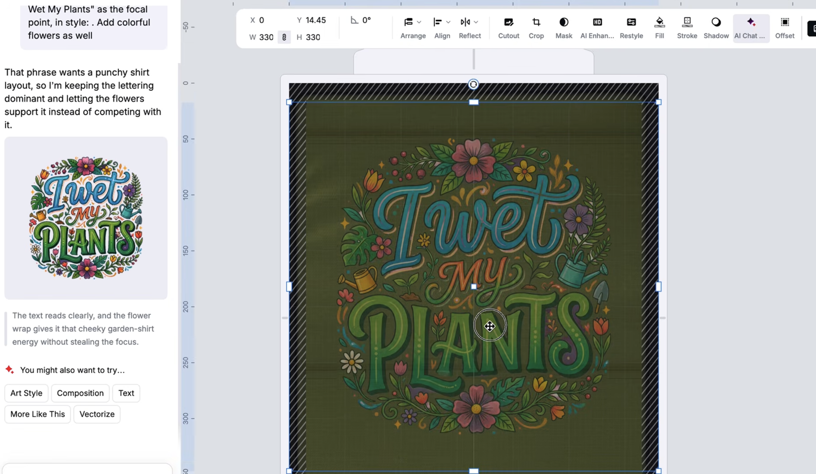Image resolution: width=816 pixels, height=474 pixels.
Task: Select the Vectorize suggestion
Action: click(97, 414)
